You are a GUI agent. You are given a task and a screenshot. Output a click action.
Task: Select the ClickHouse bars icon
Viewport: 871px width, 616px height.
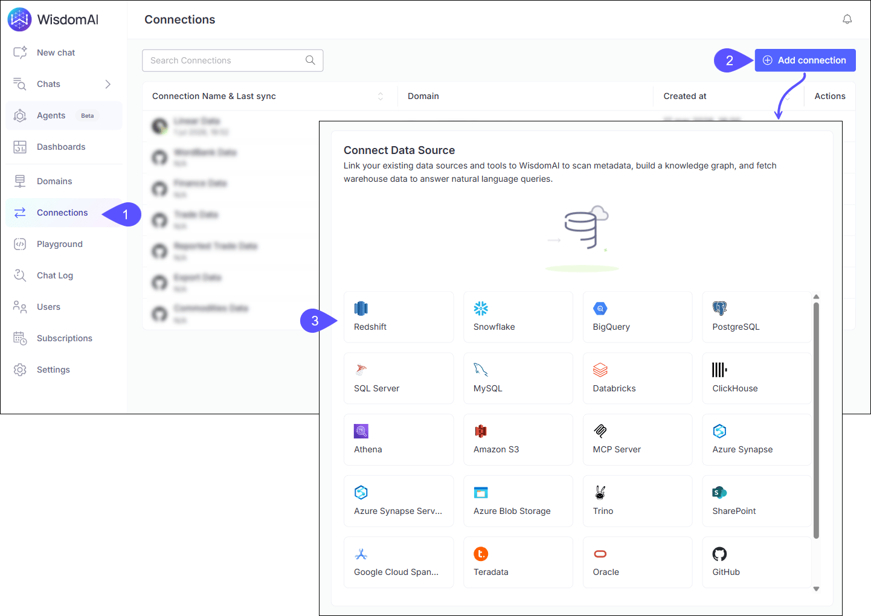click(x=719, y=370)
